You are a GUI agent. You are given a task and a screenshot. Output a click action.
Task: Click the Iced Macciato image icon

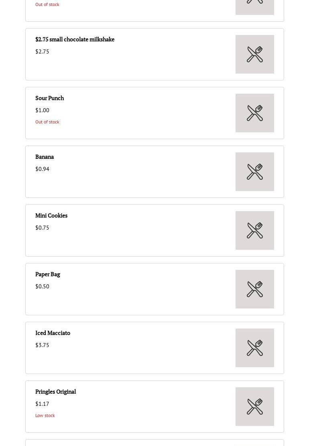pos(255,348)
